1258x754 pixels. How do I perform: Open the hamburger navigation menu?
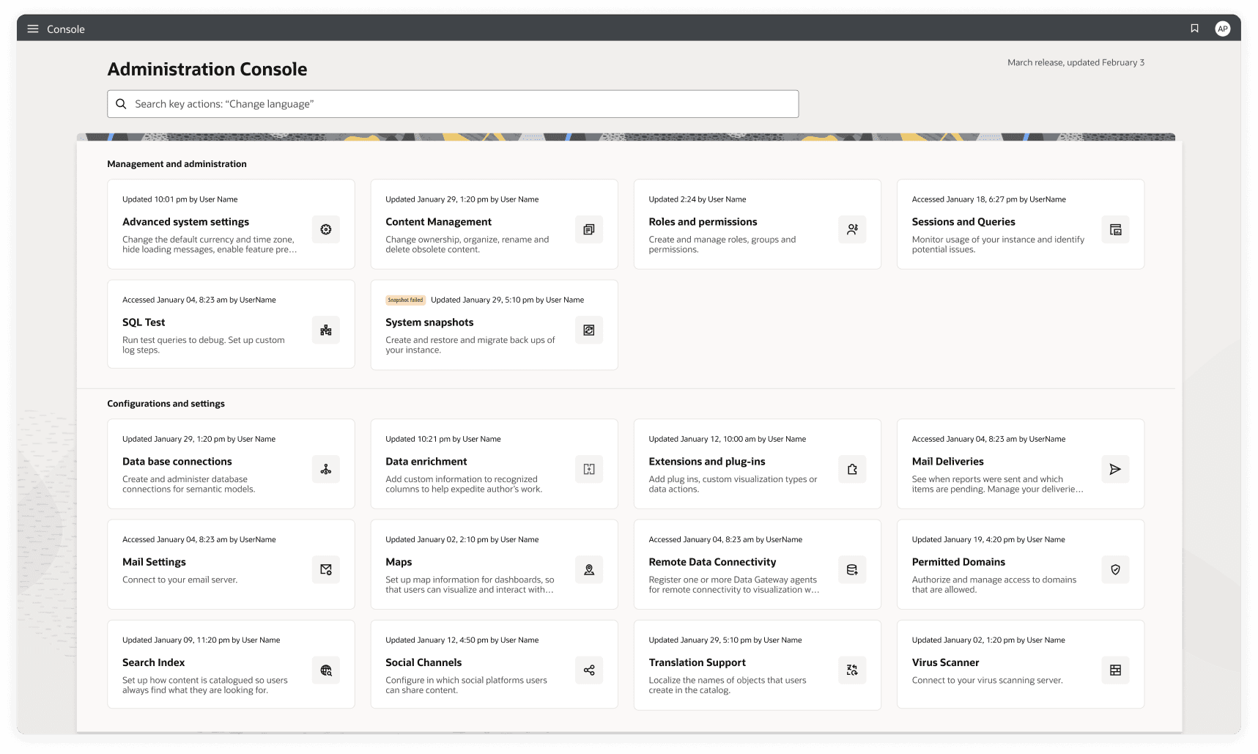click(x=33, y=29)
